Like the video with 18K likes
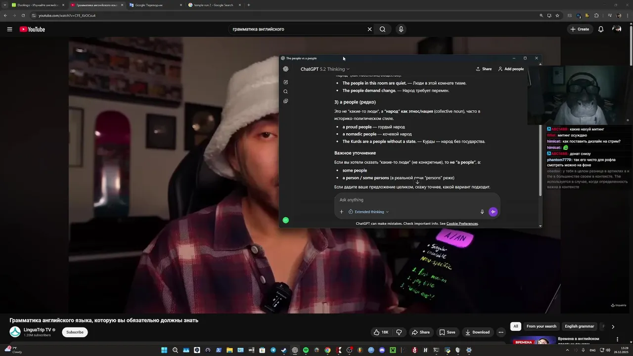 pyautogui.click(x=381, y=332)
